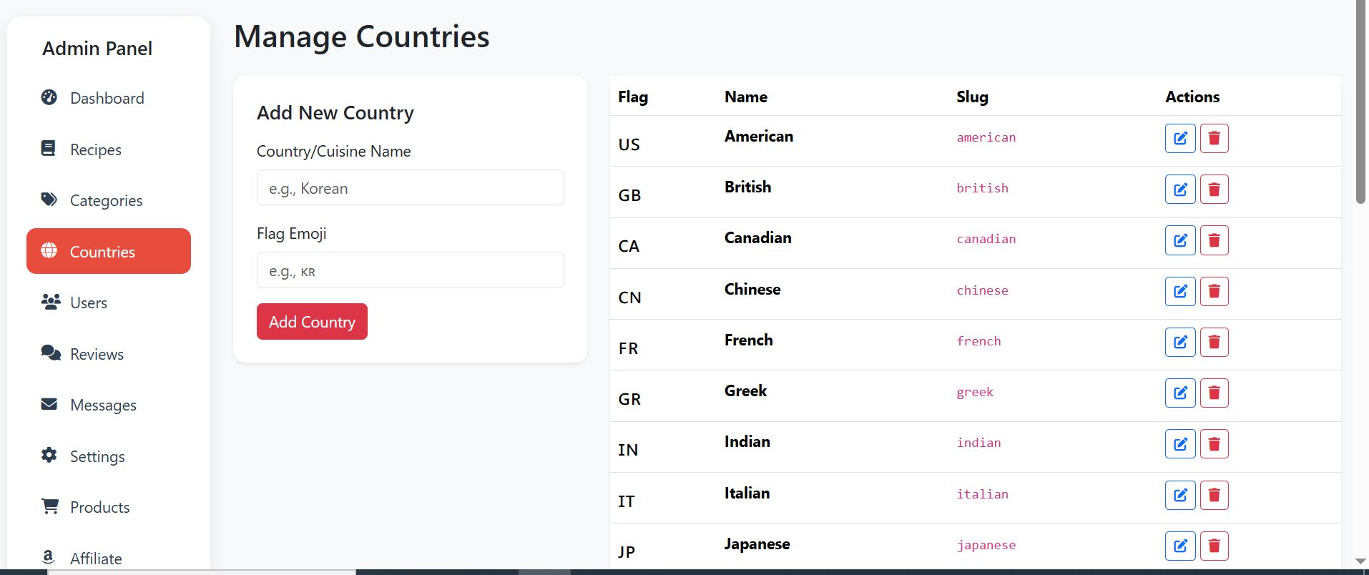This screenshot has height=575, width=1369.
Task: Click the Recipes book icon
Action: pos(49,149)
